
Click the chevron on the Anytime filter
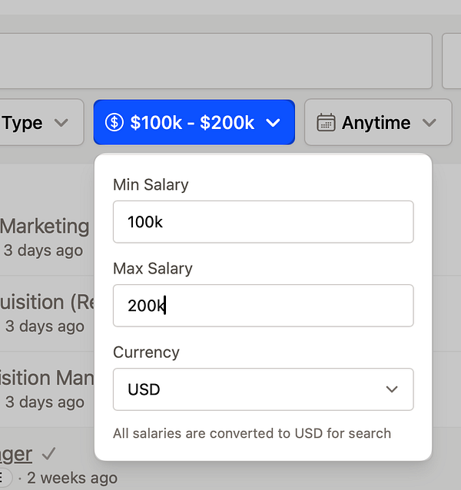[x=429, y=123]
